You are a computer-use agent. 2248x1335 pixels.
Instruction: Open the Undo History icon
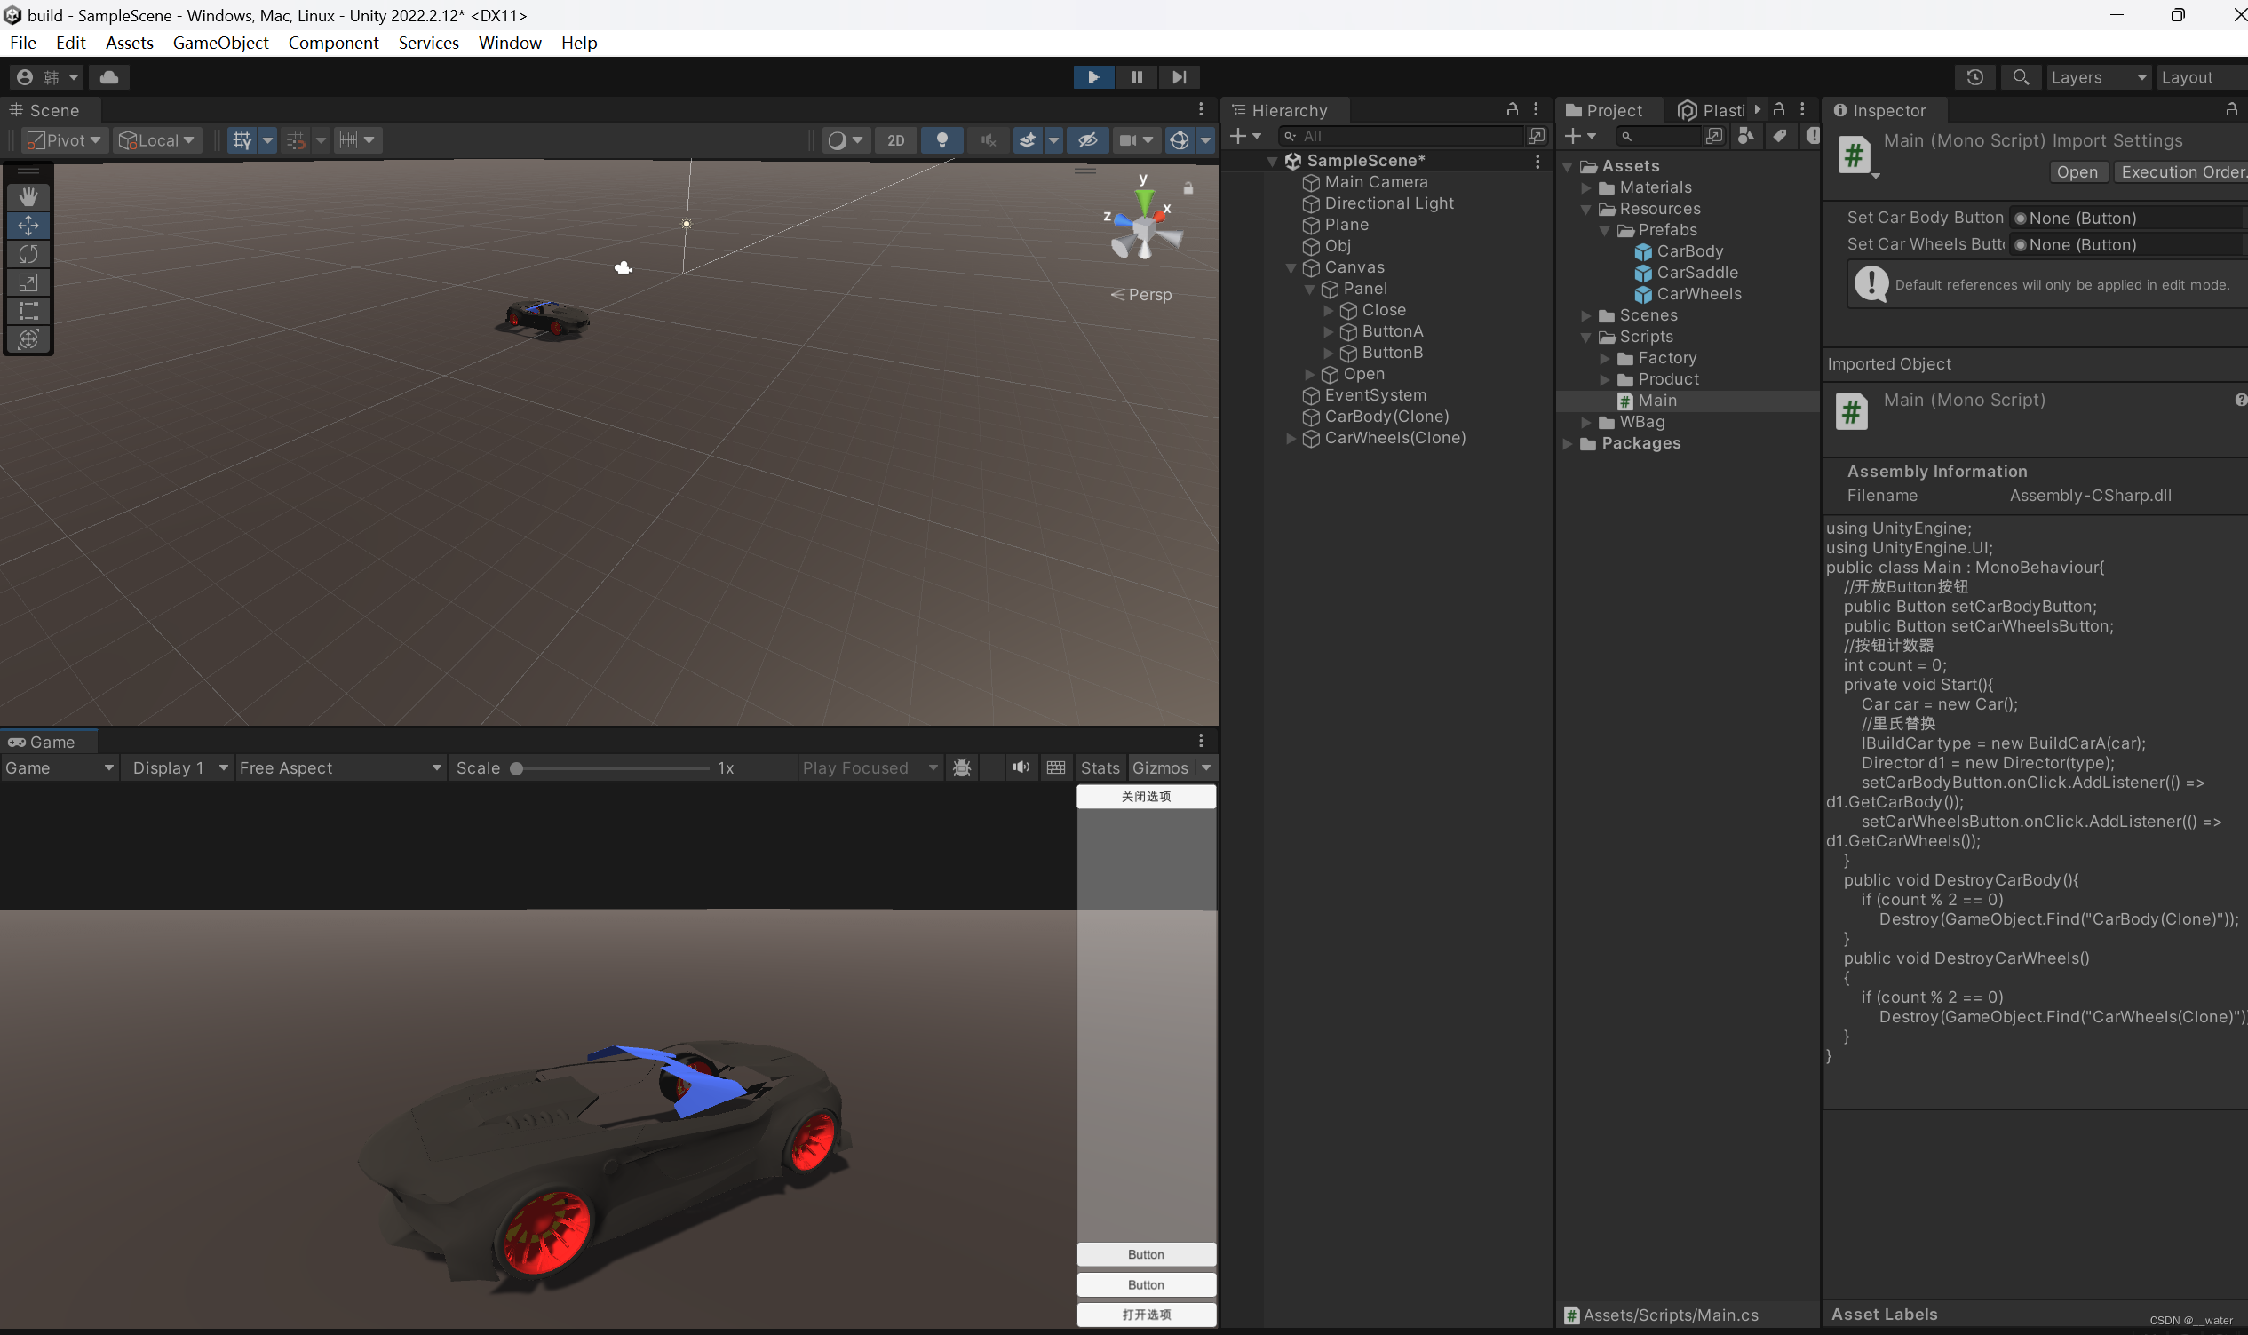(1974, 77)
